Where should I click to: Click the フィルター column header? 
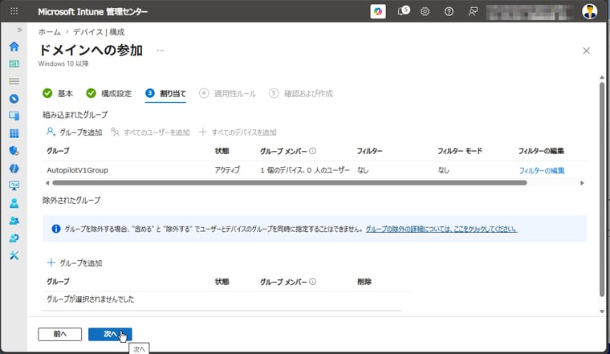click(369, 151)
